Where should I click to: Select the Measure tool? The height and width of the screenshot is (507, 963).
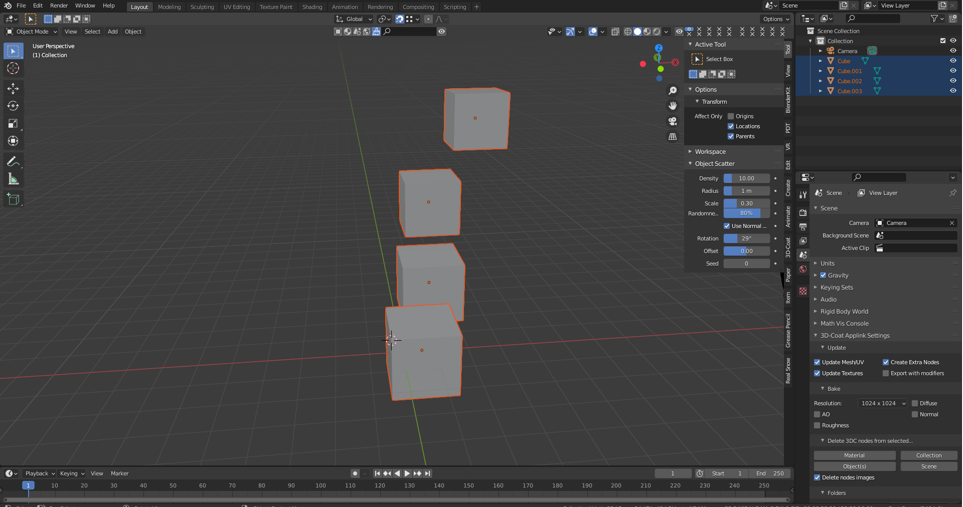tap(13, 179)
